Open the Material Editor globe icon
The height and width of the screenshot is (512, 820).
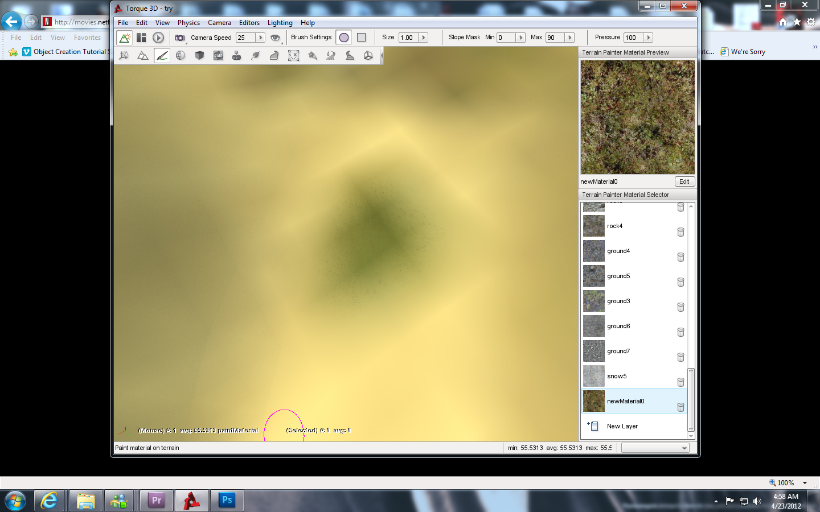(181, 55)
